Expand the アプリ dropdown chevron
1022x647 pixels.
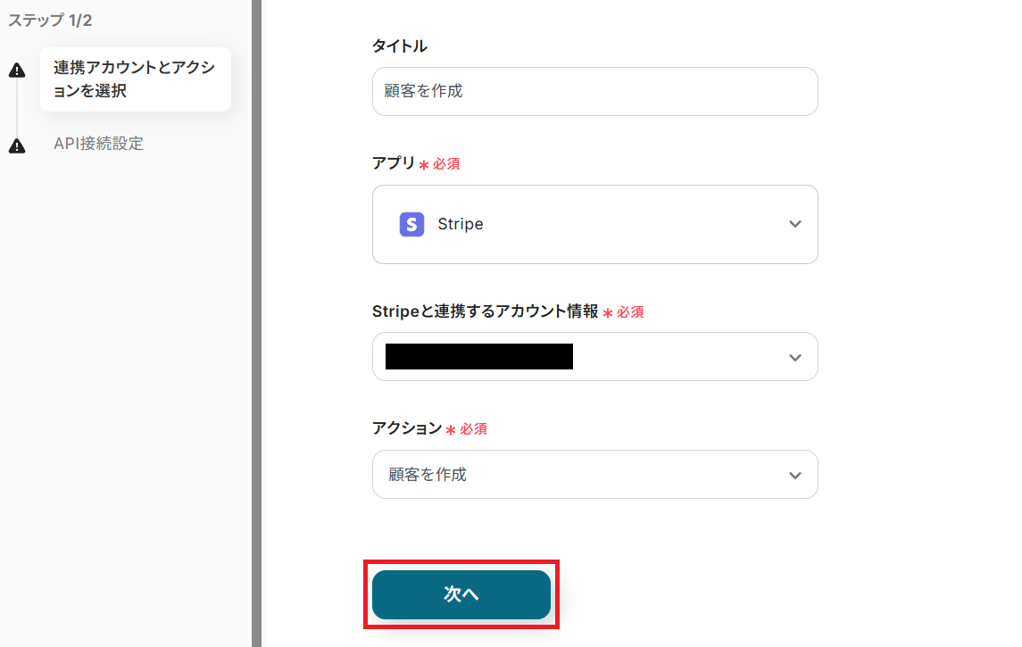(795, 224)
